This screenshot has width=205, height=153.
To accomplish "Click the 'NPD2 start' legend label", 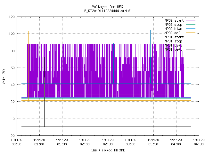I will pos(174,20).
